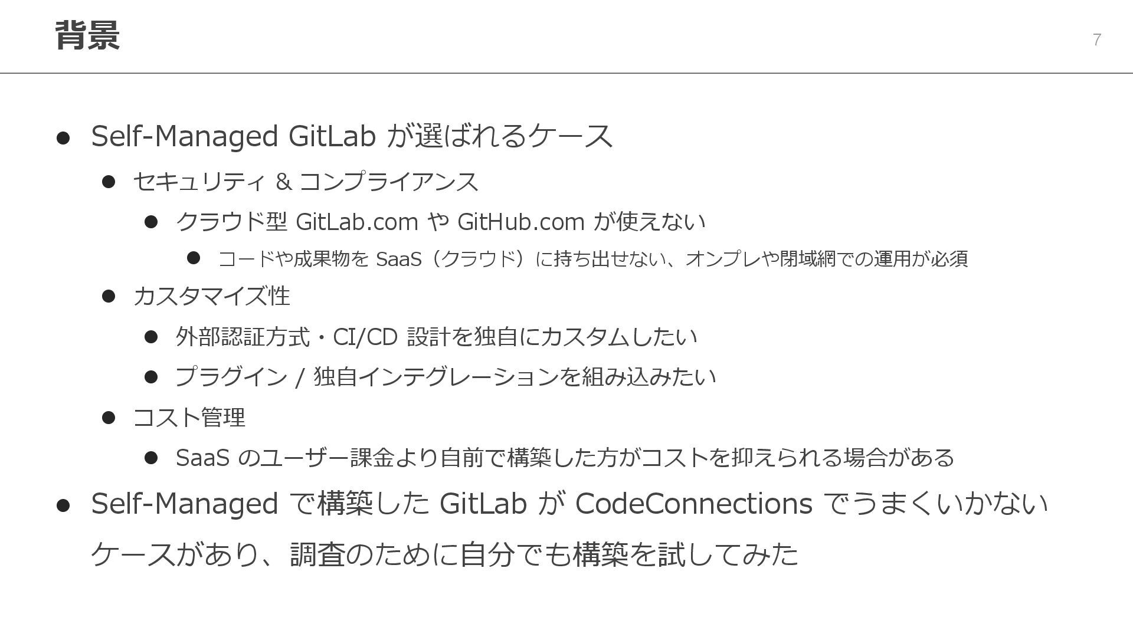This screenshot has width=1133, height=637.
Task: Click the text カスタマイズ性
Action: click(x=211, y=296)
